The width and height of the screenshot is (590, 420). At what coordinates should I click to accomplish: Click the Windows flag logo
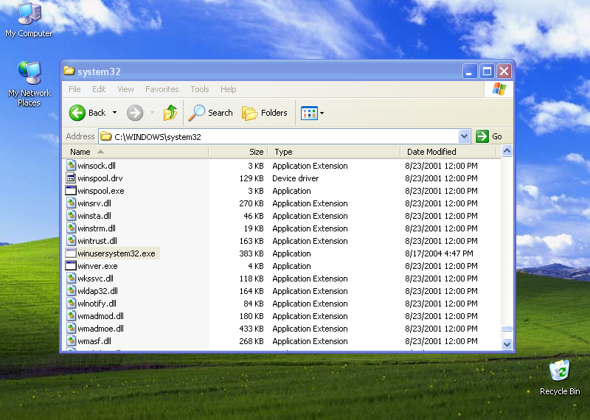[499, 89]
